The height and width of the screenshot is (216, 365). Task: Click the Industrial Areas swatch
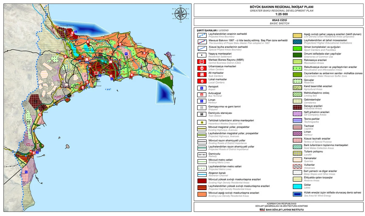pos(297,107)
